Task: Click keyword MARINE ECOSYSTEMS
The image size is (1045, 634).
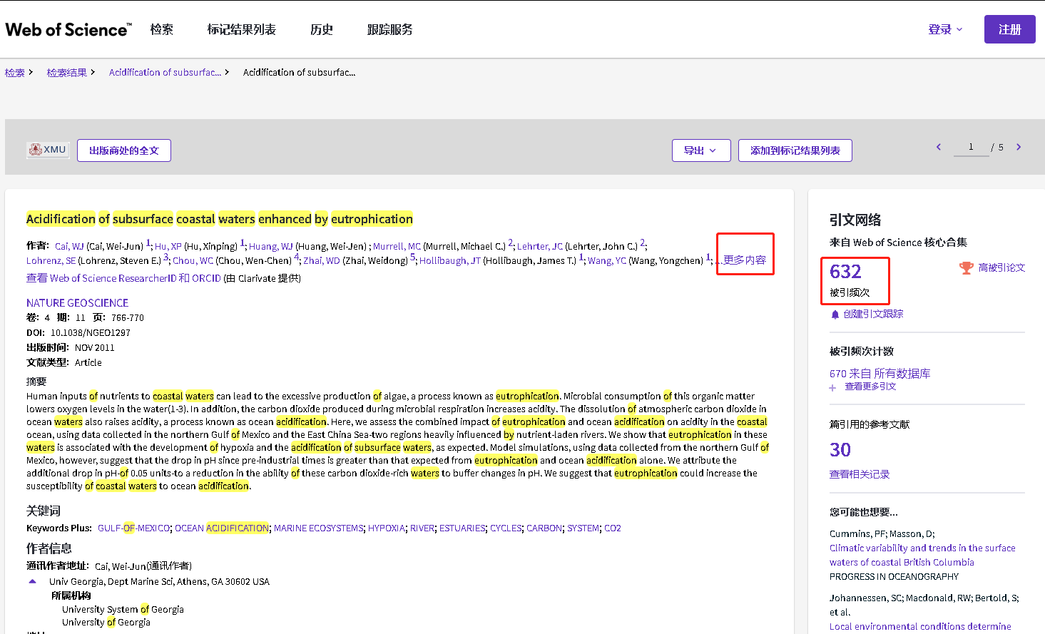Action: pyautogui.click(x=319, y=528)
